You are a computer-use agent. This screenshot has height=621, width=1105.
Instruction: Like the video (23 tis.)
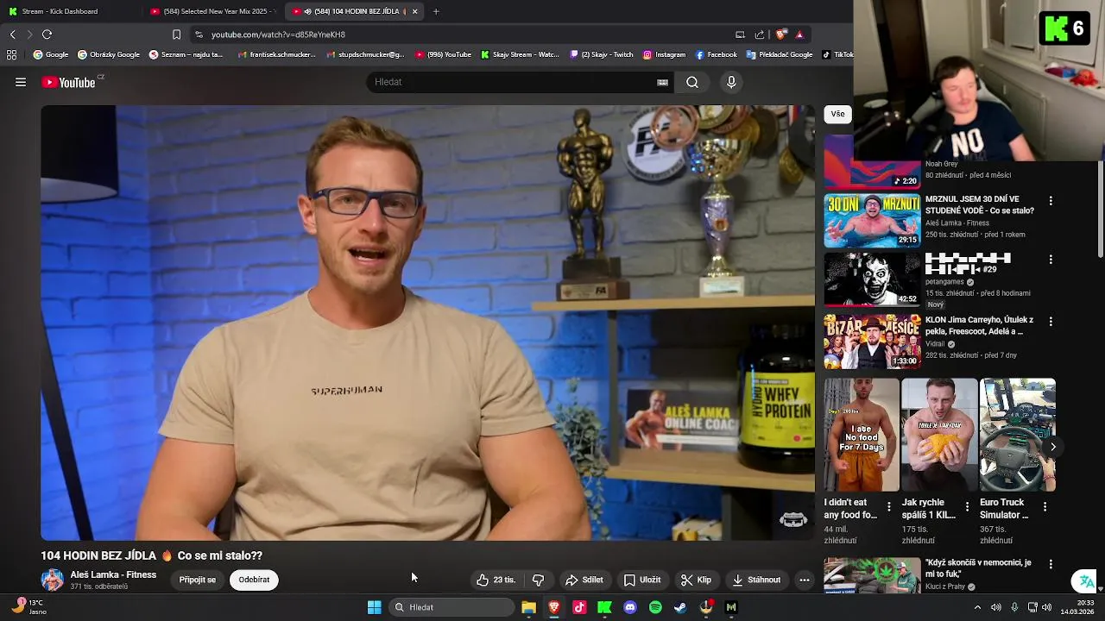[x=496, y=580]
